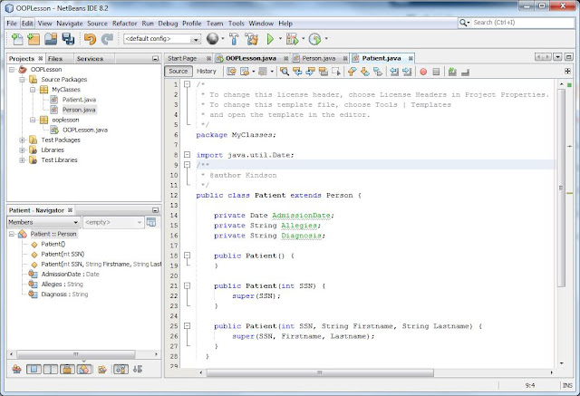Toggle Highlight Search in editor toolbar
The image size is (580, 396).
tap(323, 72)
